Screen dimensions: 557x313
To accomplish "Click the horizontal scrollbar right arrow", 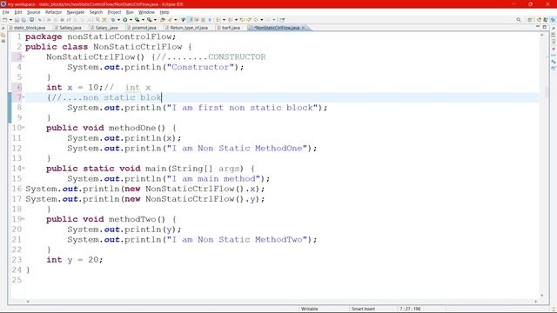I will click(536, 302).
